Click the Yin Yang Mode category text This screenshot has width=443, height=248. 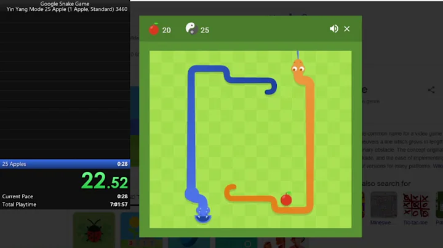coord(66,9)
